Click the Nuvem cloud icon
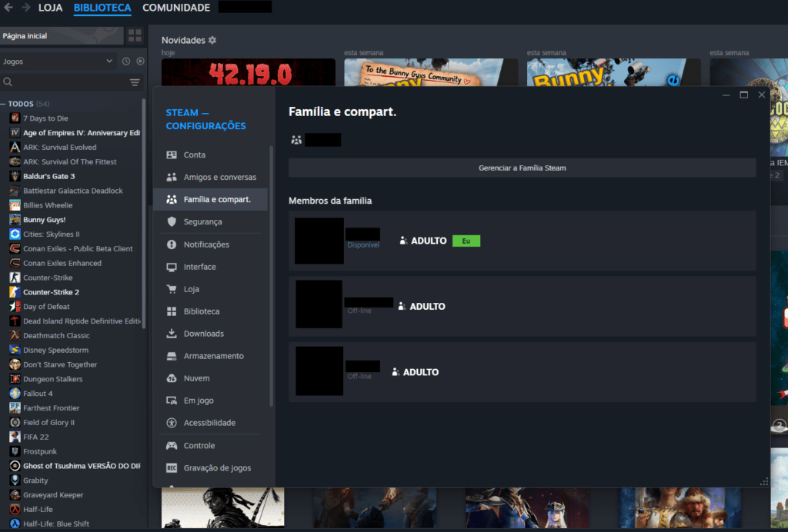This screenshot has height=532, width=788. (172, 378)
